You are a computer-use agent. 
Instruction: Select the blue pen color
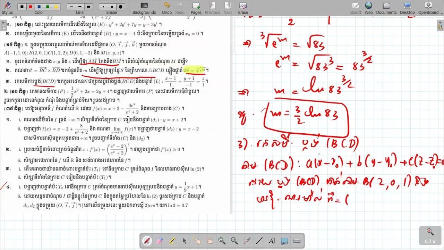click(39, 7)
